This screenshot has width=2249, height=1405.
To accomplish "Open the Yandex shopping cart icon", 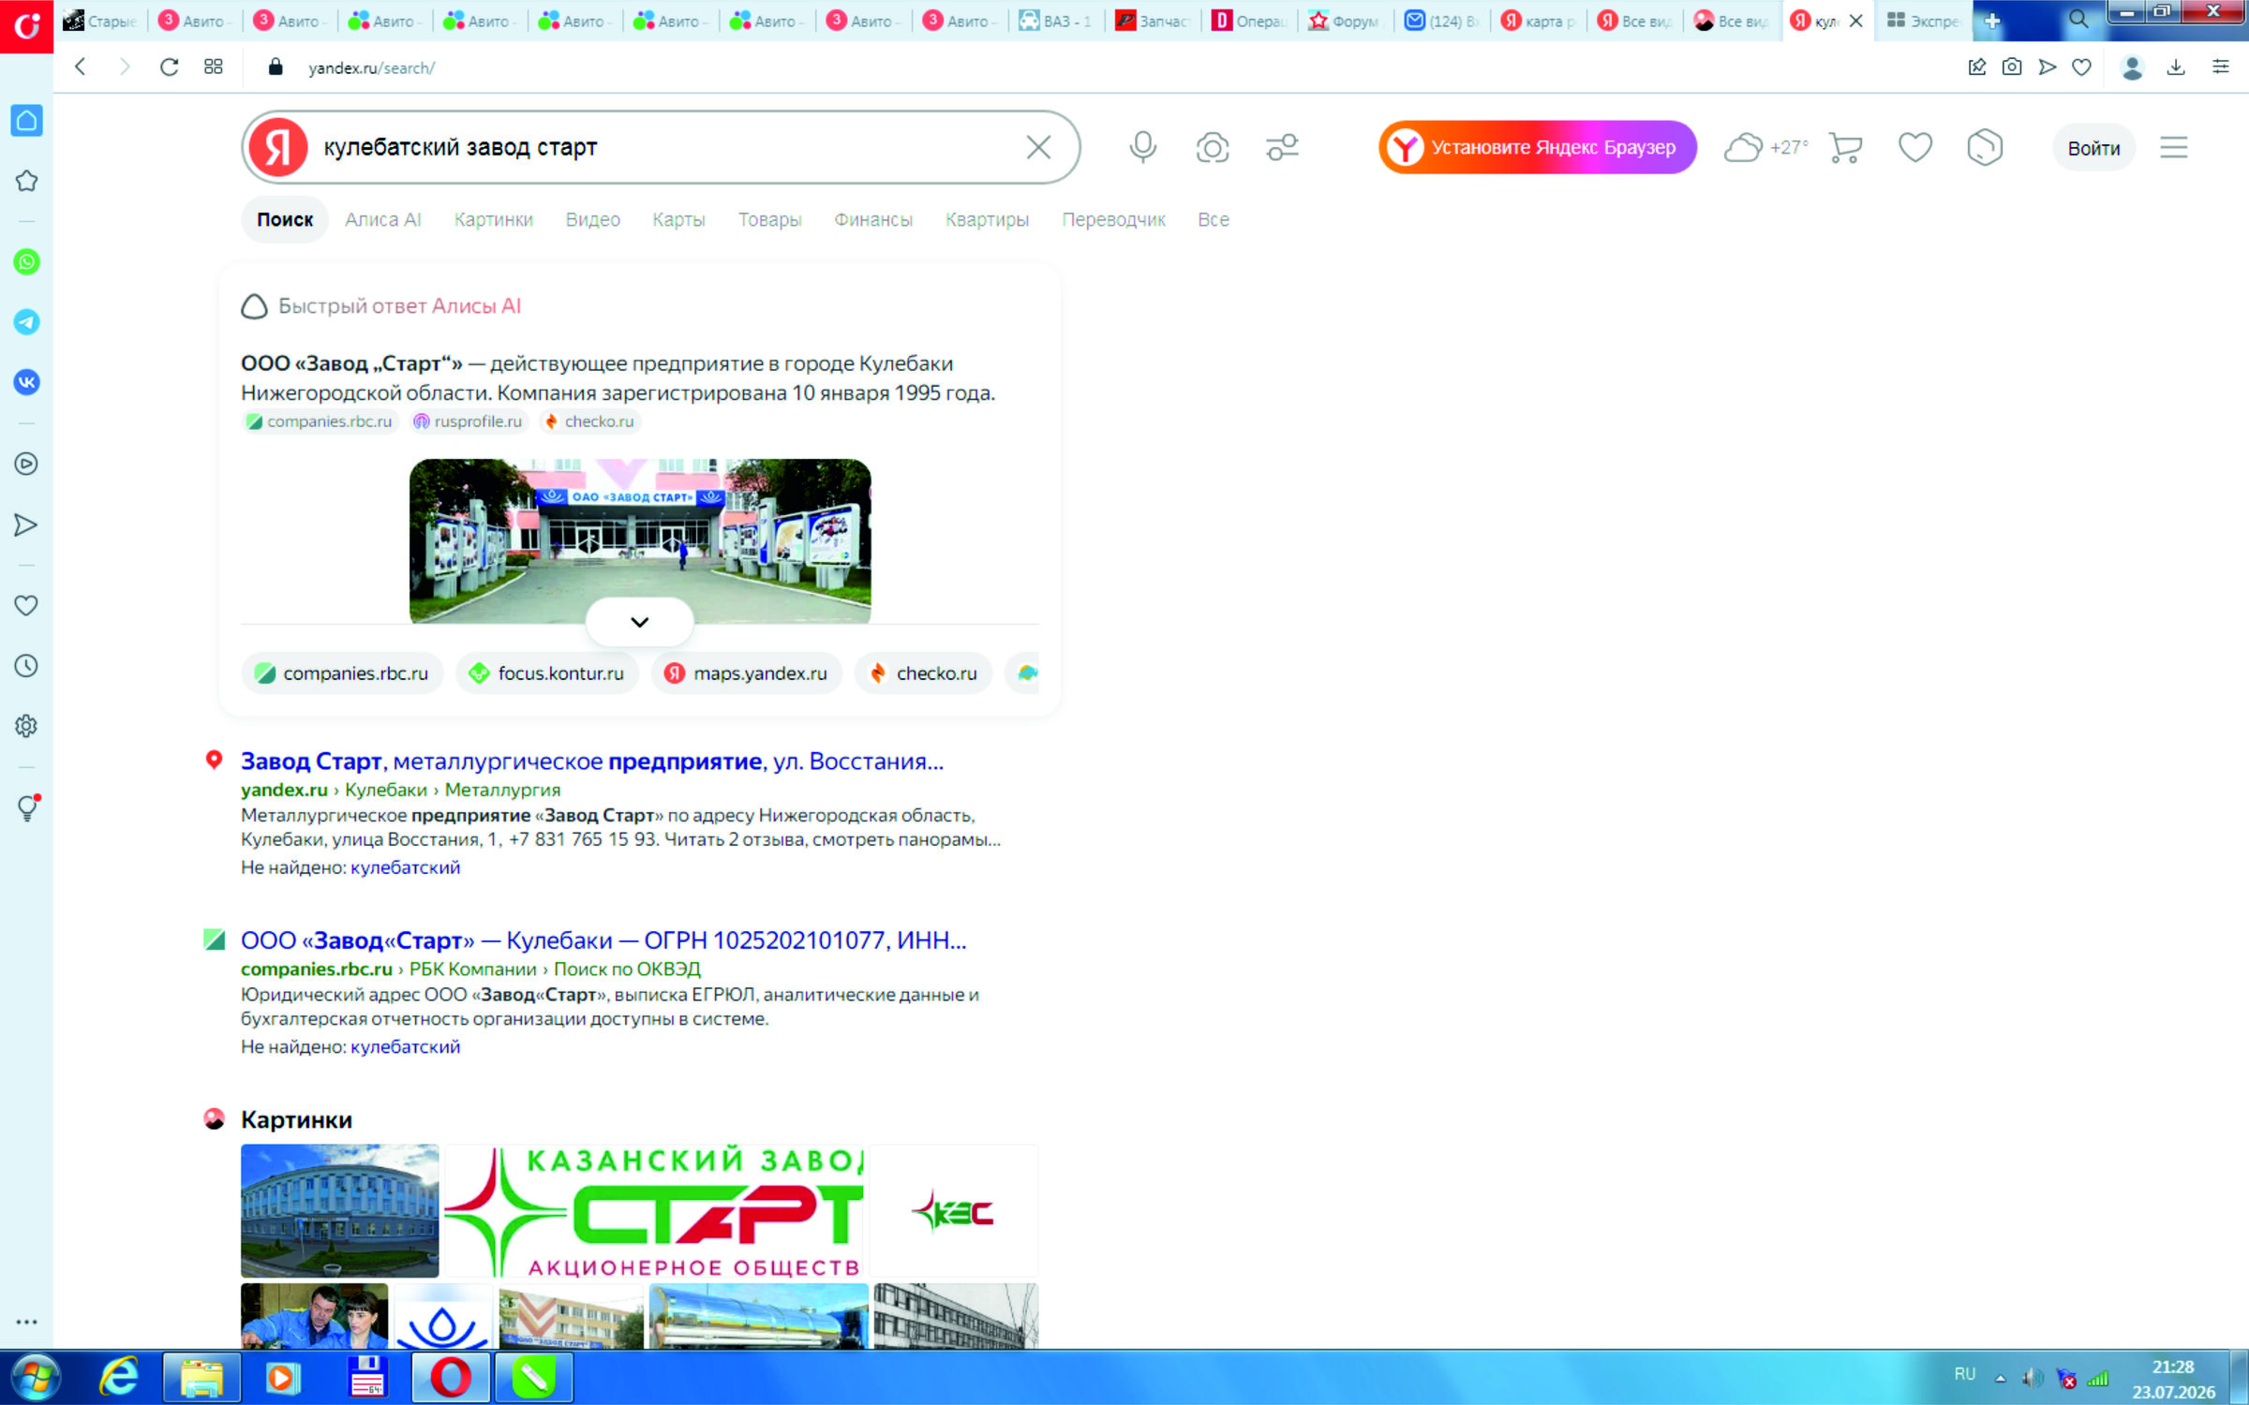I will [x=1845, y=148].
